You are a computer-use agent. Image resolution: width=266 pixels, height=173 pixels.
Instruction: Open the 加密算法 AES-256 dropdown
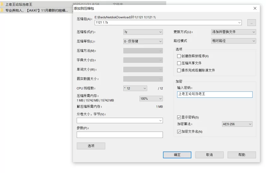click(237, 124)
